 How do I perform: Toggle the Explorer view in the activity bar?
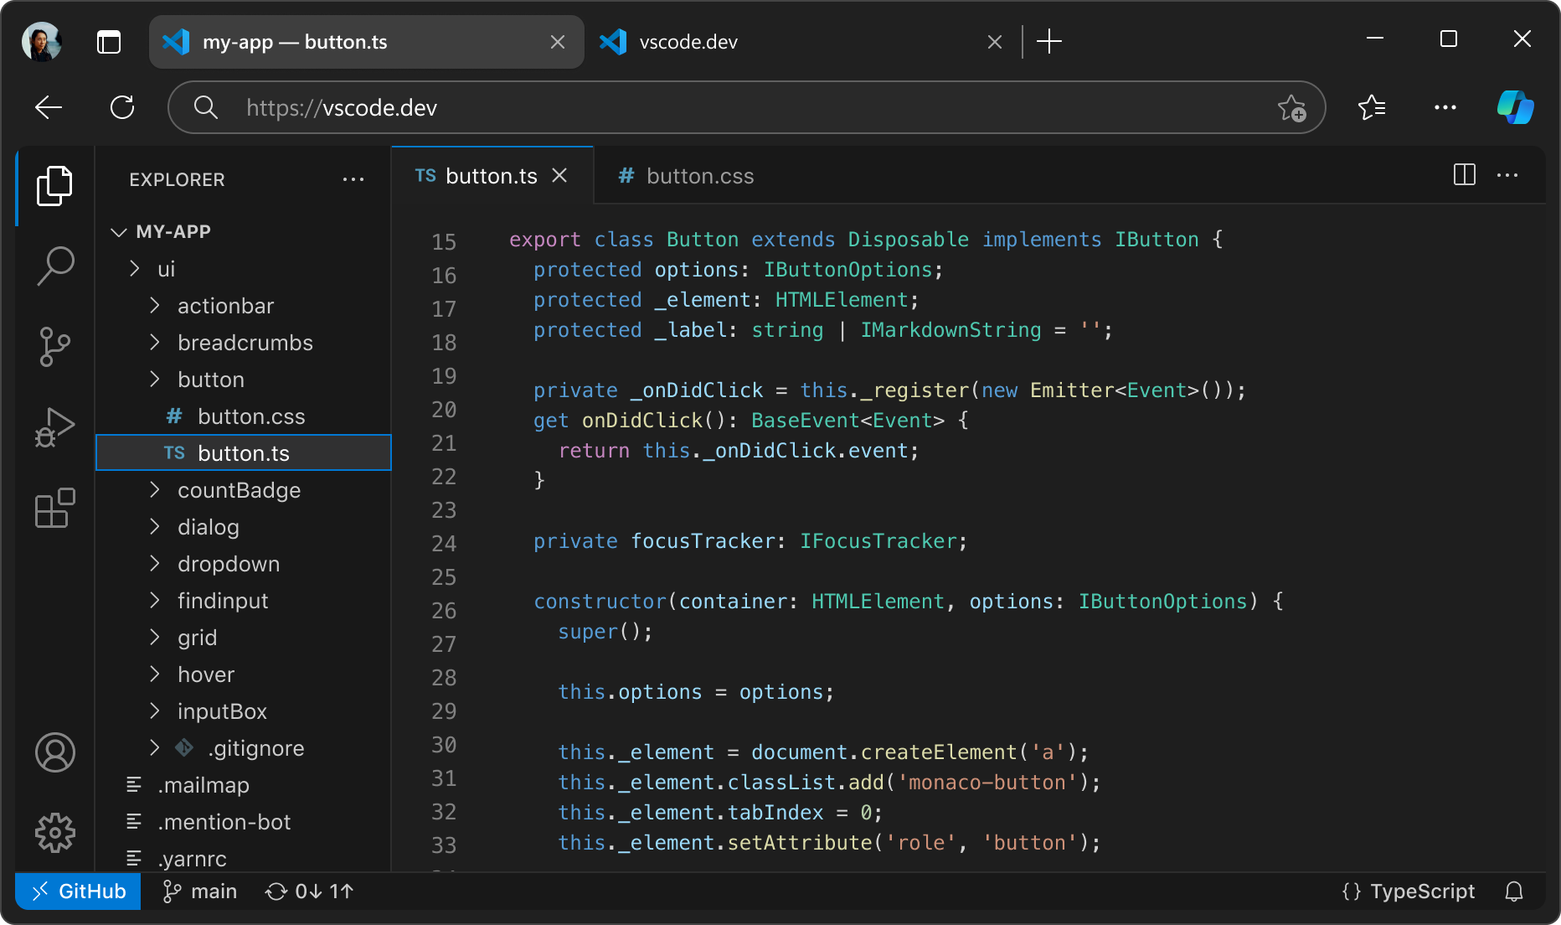pos(54,186)
